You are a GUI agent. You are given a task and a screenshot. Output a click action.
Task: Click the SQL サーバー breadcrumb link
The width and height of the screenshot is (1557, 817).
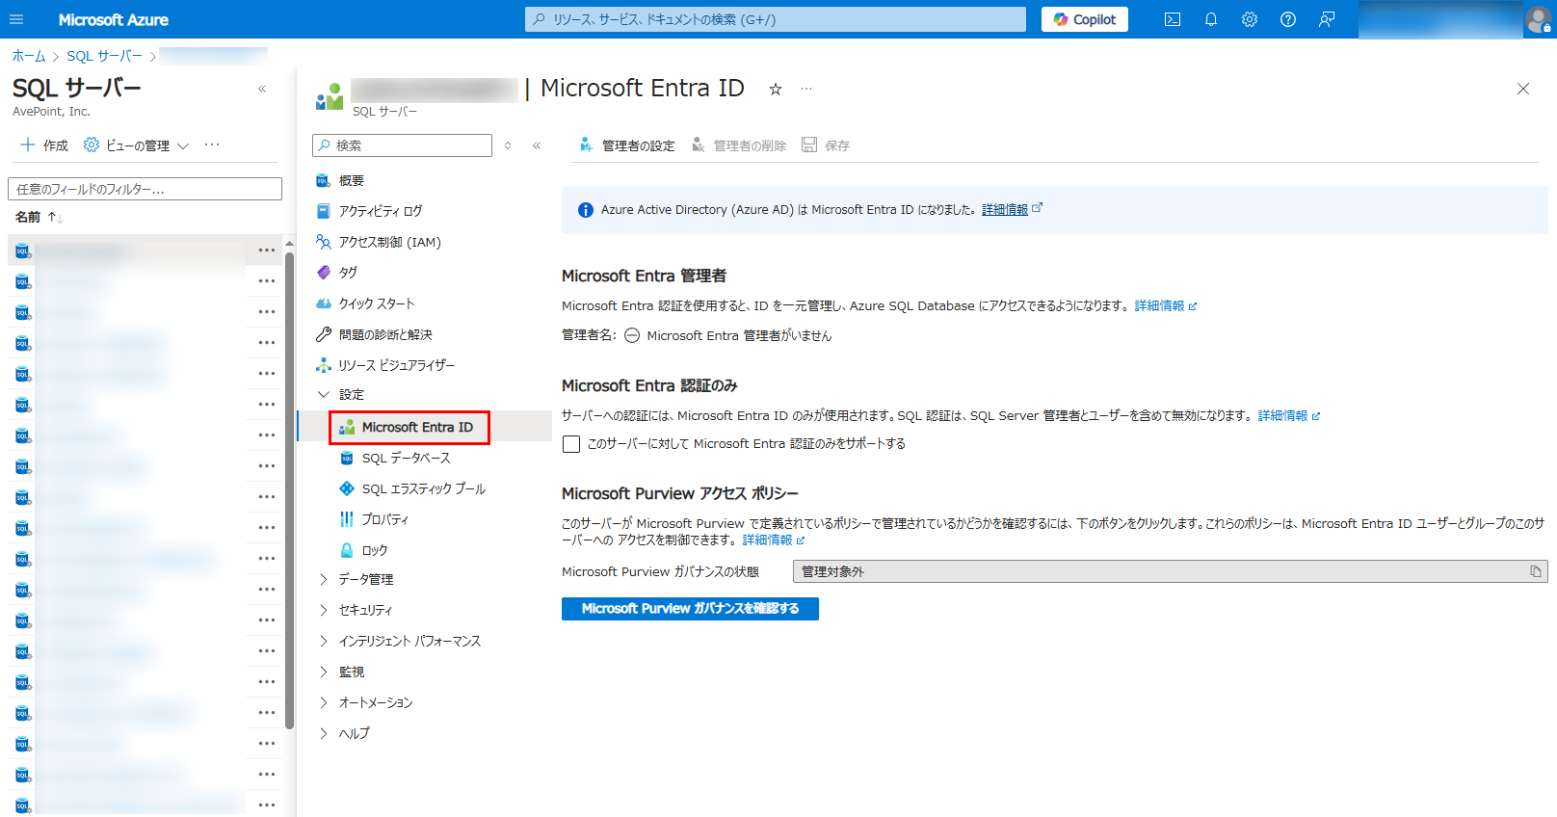104,56
